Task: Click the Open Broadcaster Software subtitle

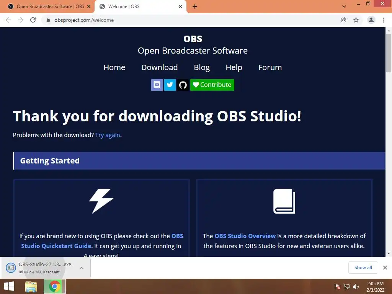Action: tap(193, 51)
